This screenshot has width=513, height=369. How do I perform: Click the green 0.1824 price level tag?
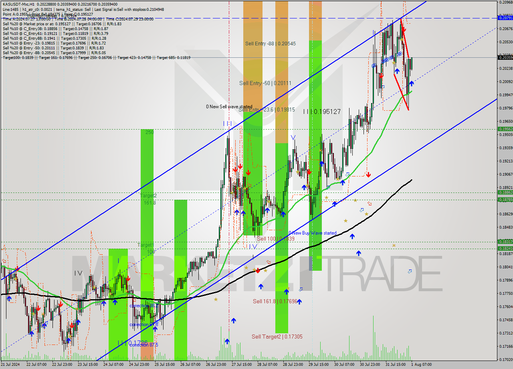(505, 248)
